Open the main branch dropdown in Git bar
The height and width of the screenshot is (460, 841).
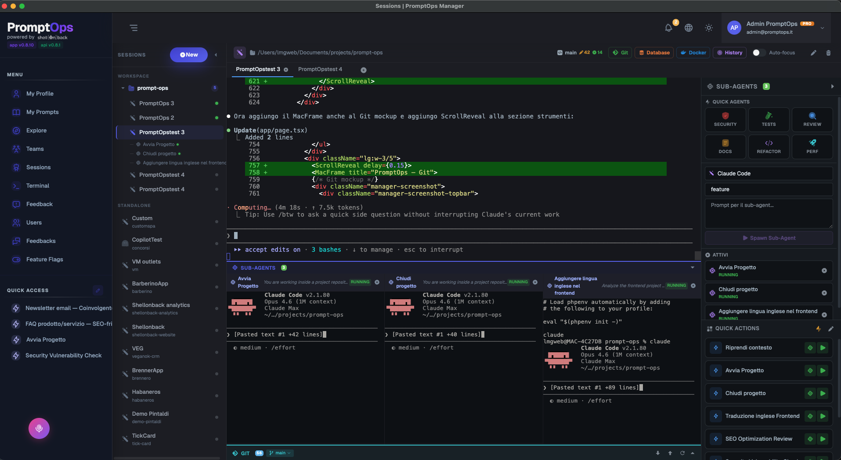click(280, 453)
